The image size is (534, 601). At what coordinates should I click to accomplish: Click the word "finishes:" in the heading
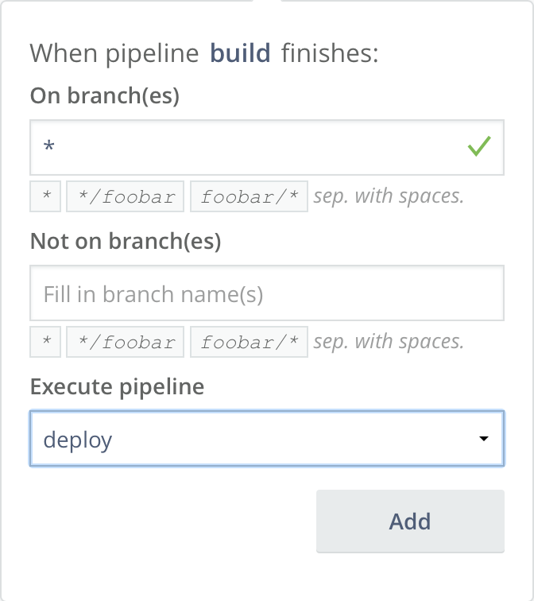tap(330, 54)
